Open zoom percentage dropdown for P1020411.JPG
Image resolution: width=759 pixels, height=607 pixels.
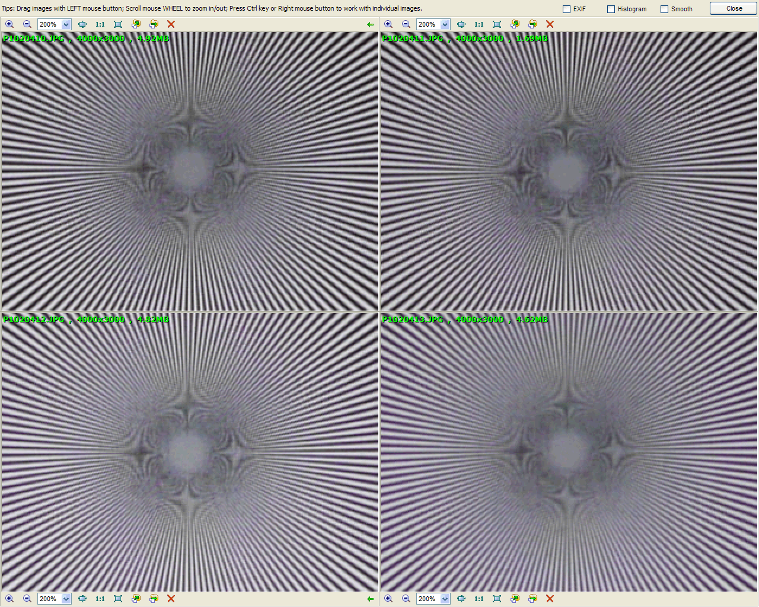click(445, 24)
